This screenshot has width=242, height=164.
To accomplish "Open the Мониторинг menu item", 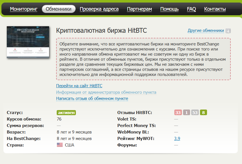I will (x=24, y=9).
